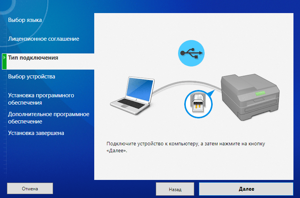Viewport: 300px width, 198px height.
Task: Open the Лицензионное соглашение step
Action: click(43, 39)
